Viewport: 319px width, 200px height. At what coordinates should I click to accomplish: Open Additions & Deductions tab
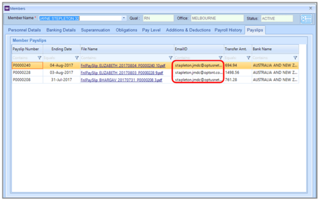click(188, 30)
